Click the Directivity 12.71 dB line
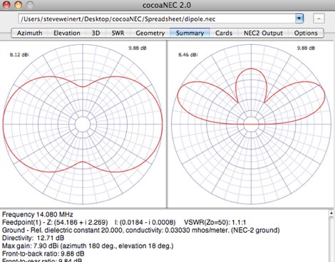Screen dimensions: 335x262 [x=33, y=238]
